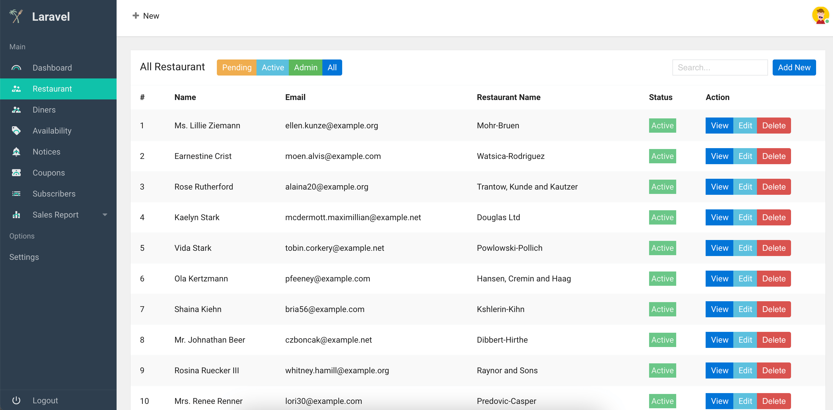Click the Logout power icon

point(16,400)
